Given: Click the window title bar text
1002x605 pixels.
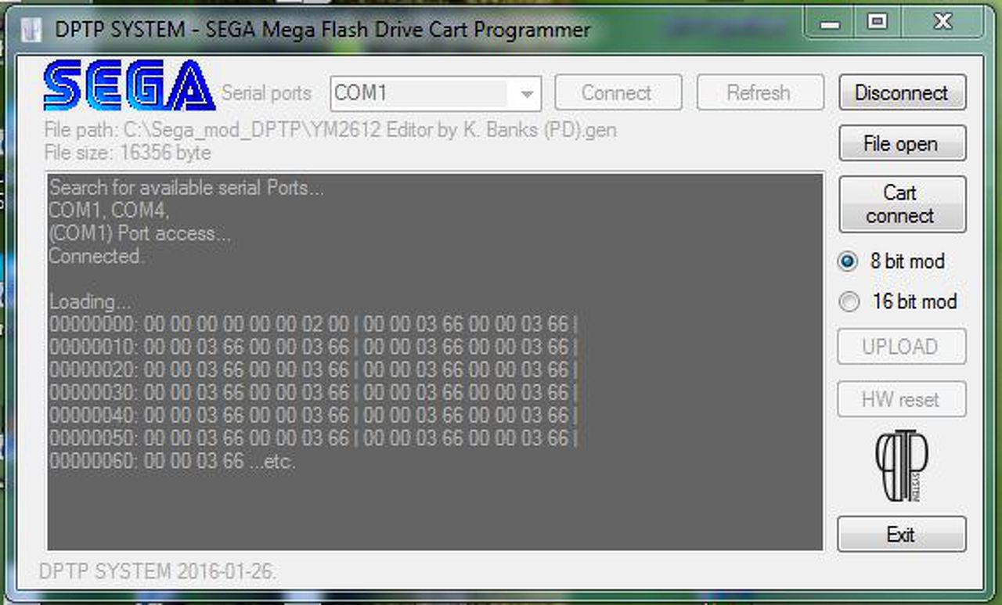Looking at the screenshot, I should [x=322, y=31].
